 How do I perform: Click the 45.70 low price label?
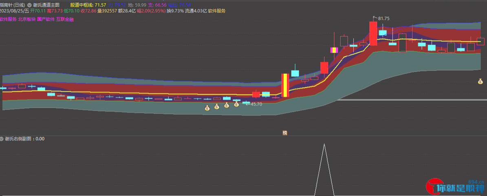point(256,104)
